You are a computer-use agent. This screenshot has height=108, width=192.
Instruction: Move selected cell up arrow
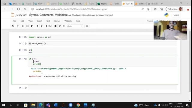coord(37,26)
